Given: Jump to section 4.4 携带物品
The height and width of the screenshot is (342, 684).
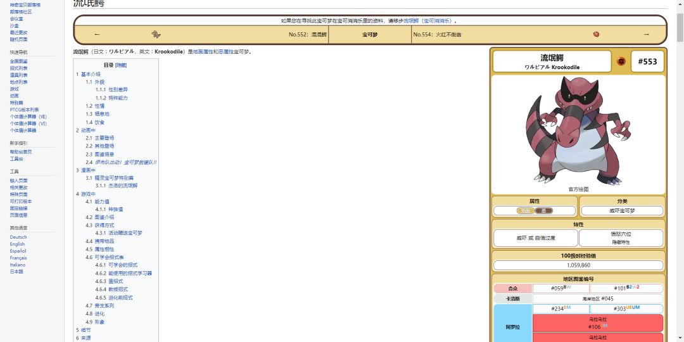Looking at the screenshot, I should (100, 241).
